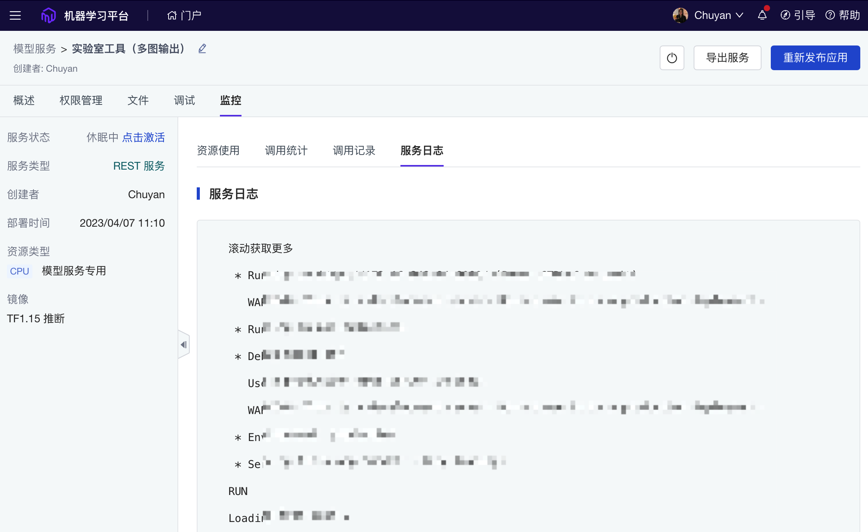
Task: Open the 资源使用 sub-tab
Action: (219, 151)
